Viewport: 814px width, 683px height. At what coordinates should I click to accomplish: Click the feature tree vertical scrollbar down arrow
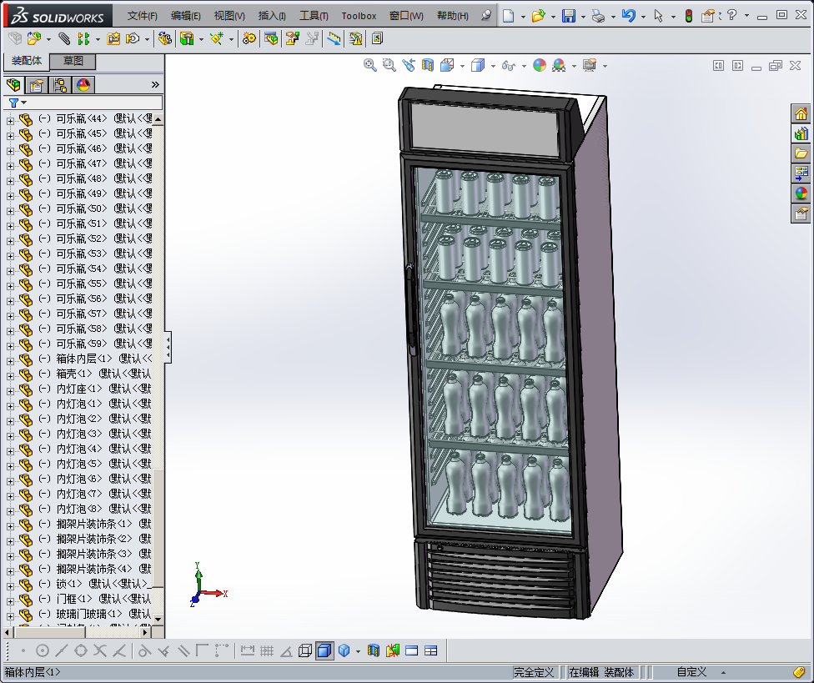pos(158,619)
